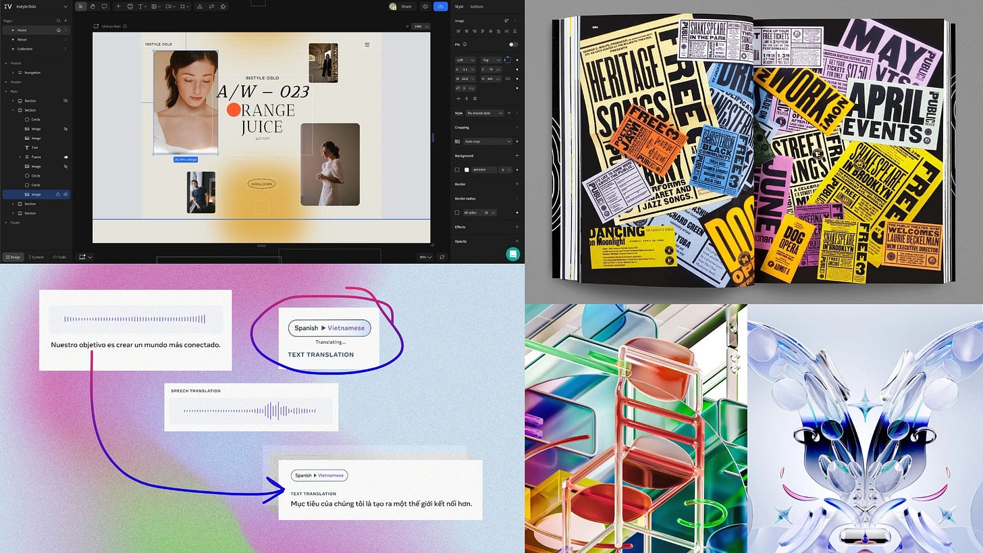Open the Collection page options dots
Image resolution: width=983 pixels, height=553 pixels.
[65, 49]
